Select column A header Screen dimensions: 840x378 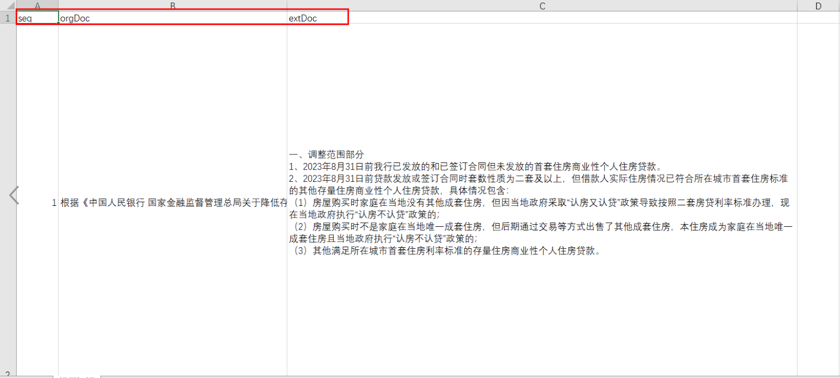point(37,5)
